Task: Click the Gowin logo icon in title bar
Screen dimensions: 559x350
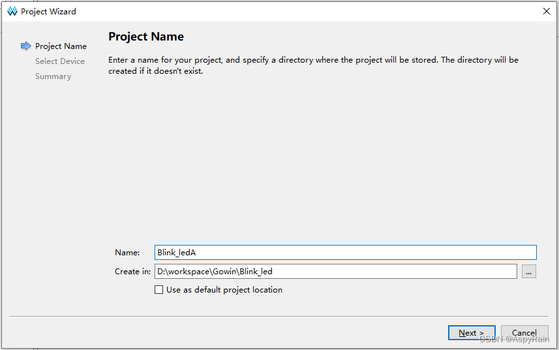Action: (12, 11)
